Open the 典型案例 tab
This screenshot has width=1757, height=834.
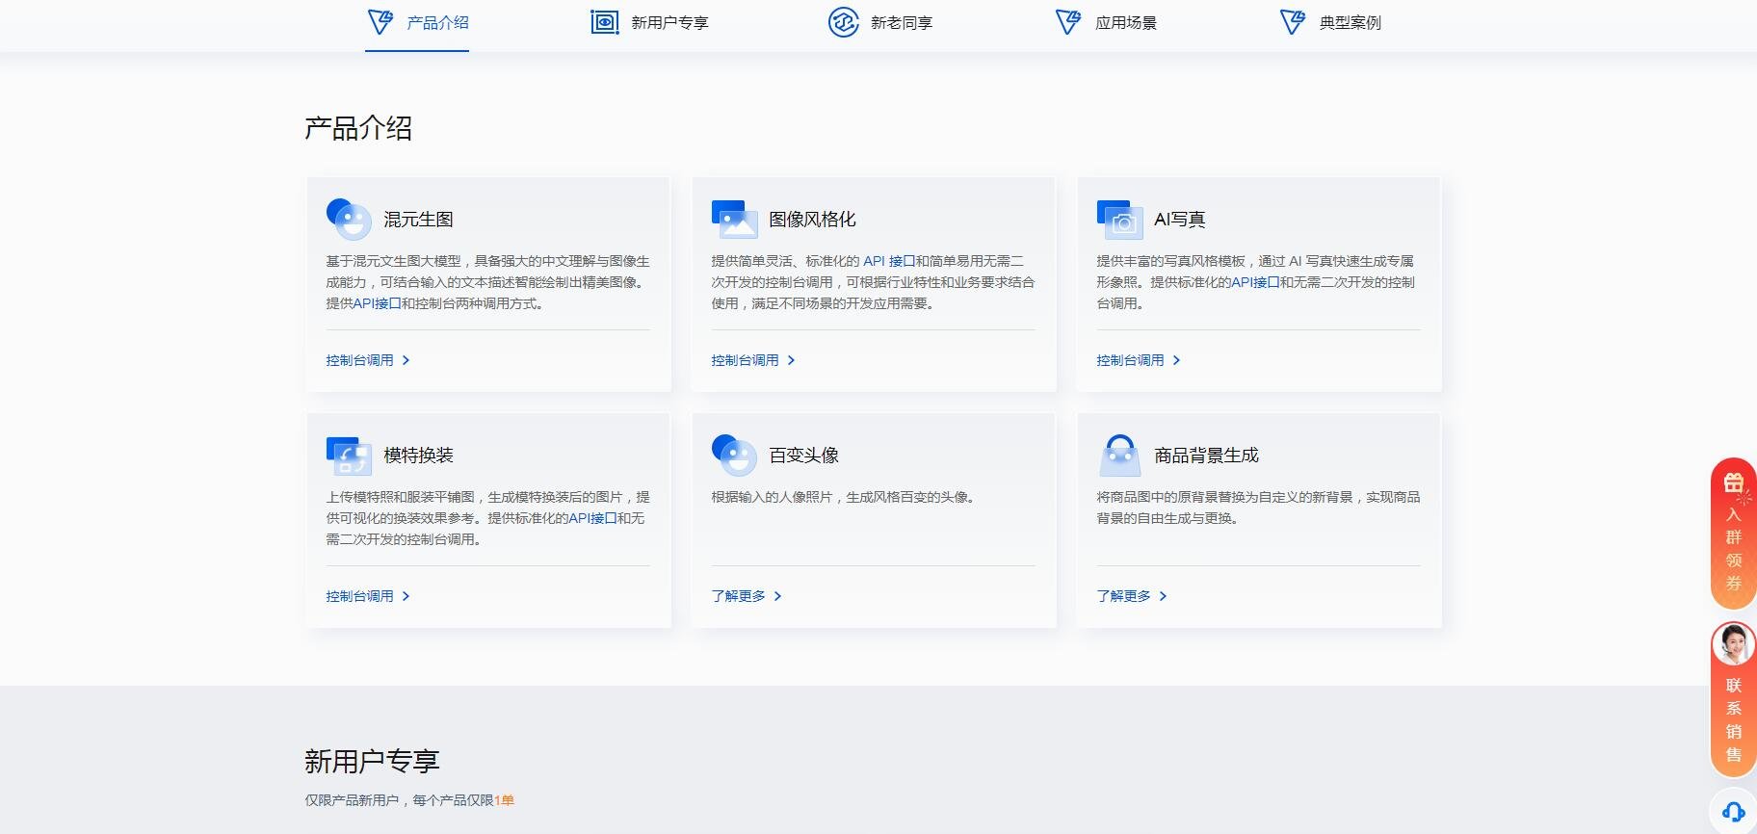1330,22
